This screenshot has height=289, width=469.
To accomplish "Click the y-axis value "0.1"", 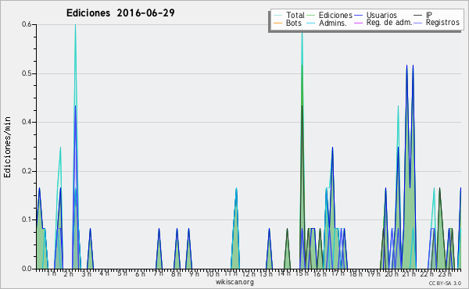I will [27, 219].
